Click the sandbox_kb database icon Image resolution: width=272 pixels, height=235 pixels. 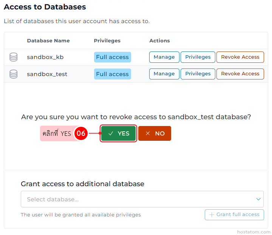(x=13, y=57)
